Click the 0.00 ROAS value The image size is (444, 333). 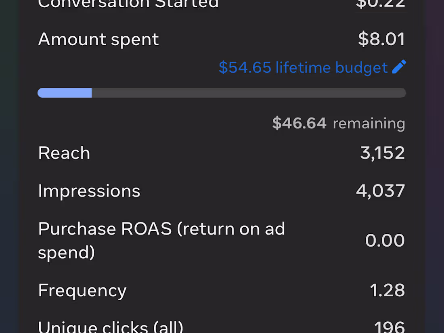tap(385, 241)
